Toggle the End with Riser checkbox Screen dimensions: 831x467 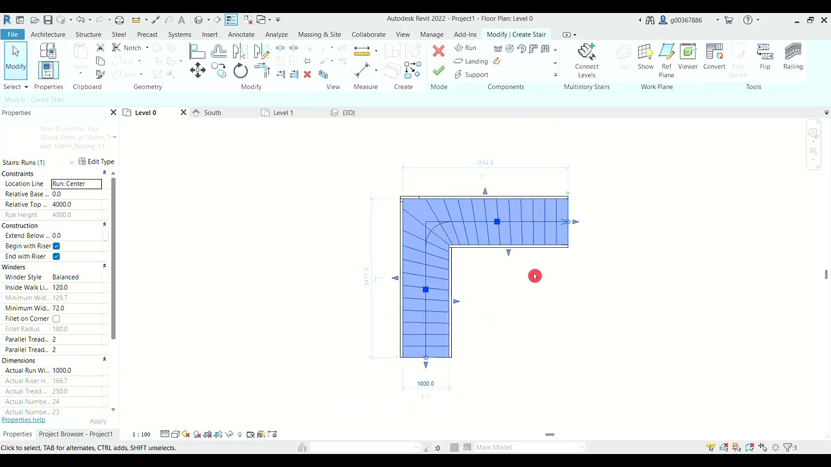[x=56, y=256]
